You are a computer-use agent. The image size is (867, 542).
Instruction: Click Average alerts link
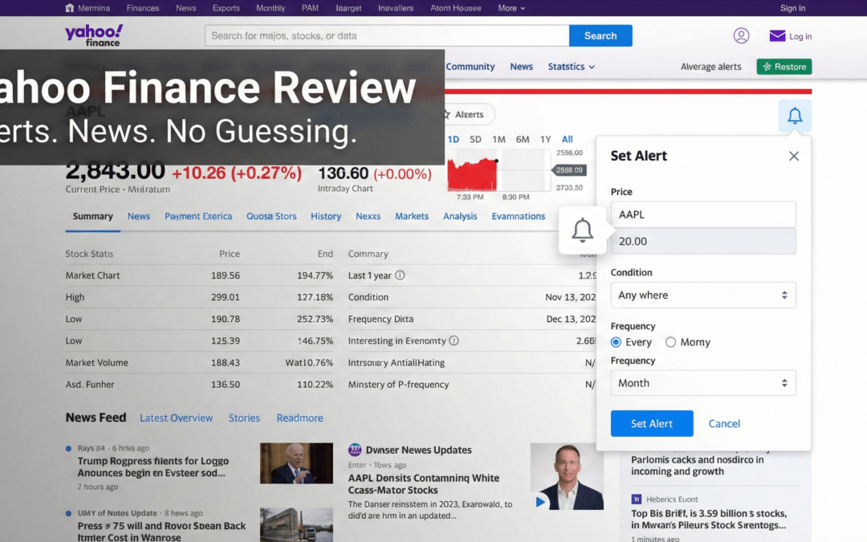tap(710, 67)
